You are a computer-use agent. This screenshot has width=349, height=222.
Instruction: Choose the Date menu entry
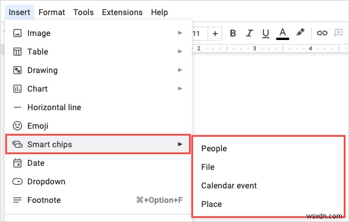click(x=98, y=163)
